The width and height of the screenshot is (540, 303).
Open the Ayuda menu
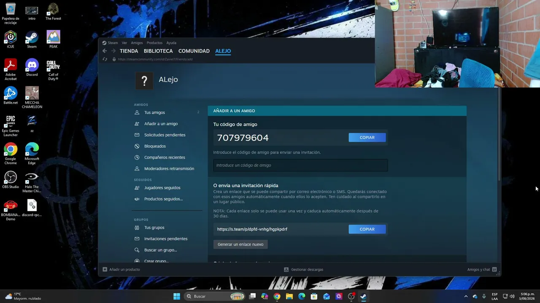click(x=171, y=43)
